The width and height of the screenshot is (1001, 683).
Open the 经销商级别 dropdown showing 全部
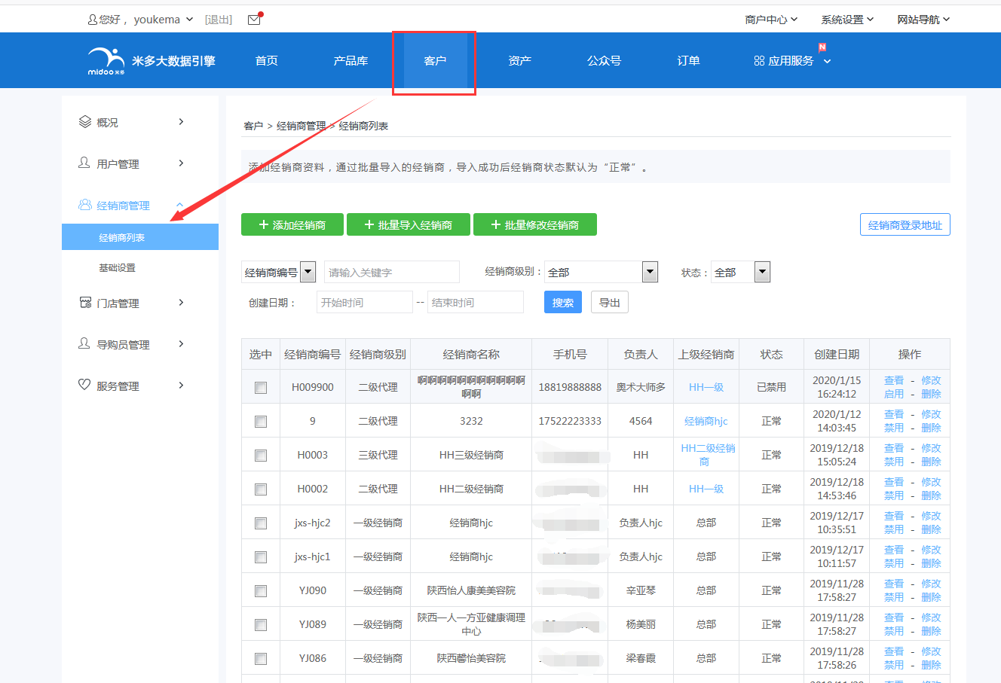coord(602,272)
